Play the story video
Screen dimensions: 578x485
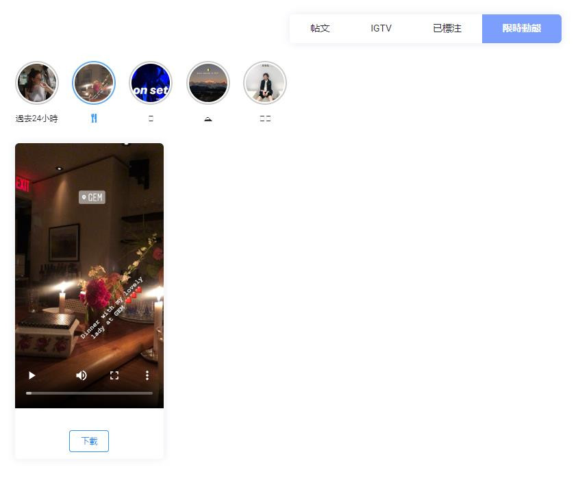point(32,375)
